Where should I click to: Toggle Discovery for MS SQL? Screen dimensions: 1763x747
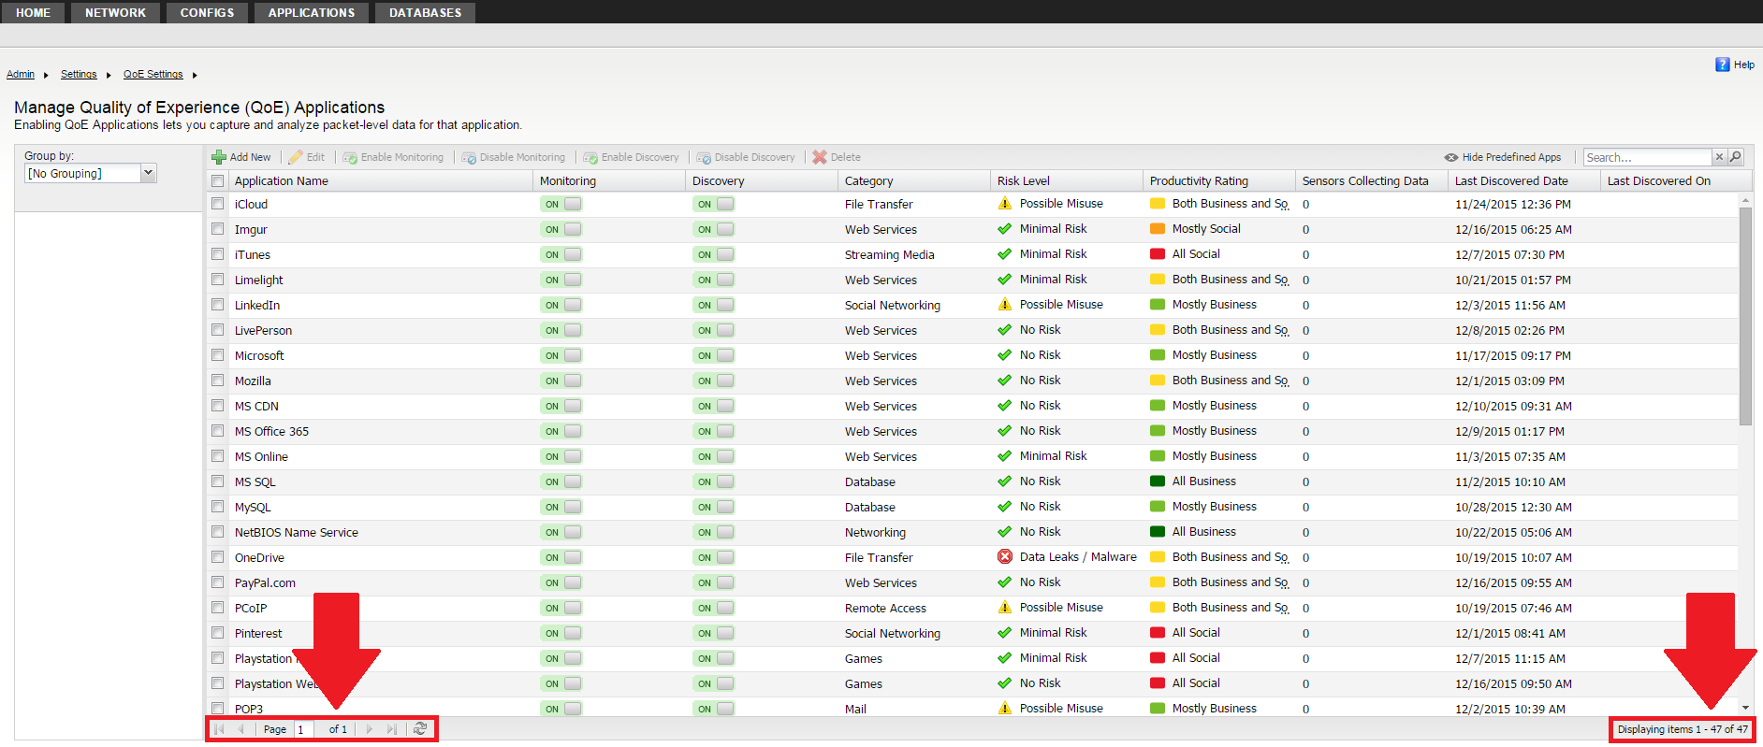[713, 481]
